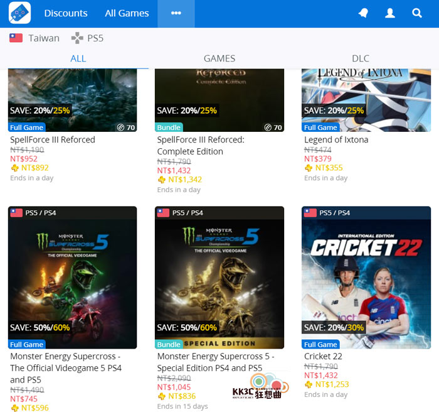Click the 'Ends in 15 days' text
This screenshot has width=439, height=412.
click(x=182, y=406)
